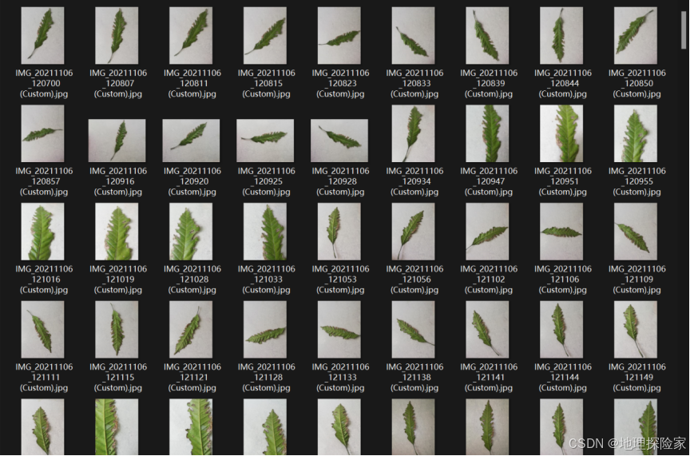Select thumbnail of IMG_20211106_120833 leaf image
The width and height of the screenshot is (690, 456).
click(x=413, y=36)
